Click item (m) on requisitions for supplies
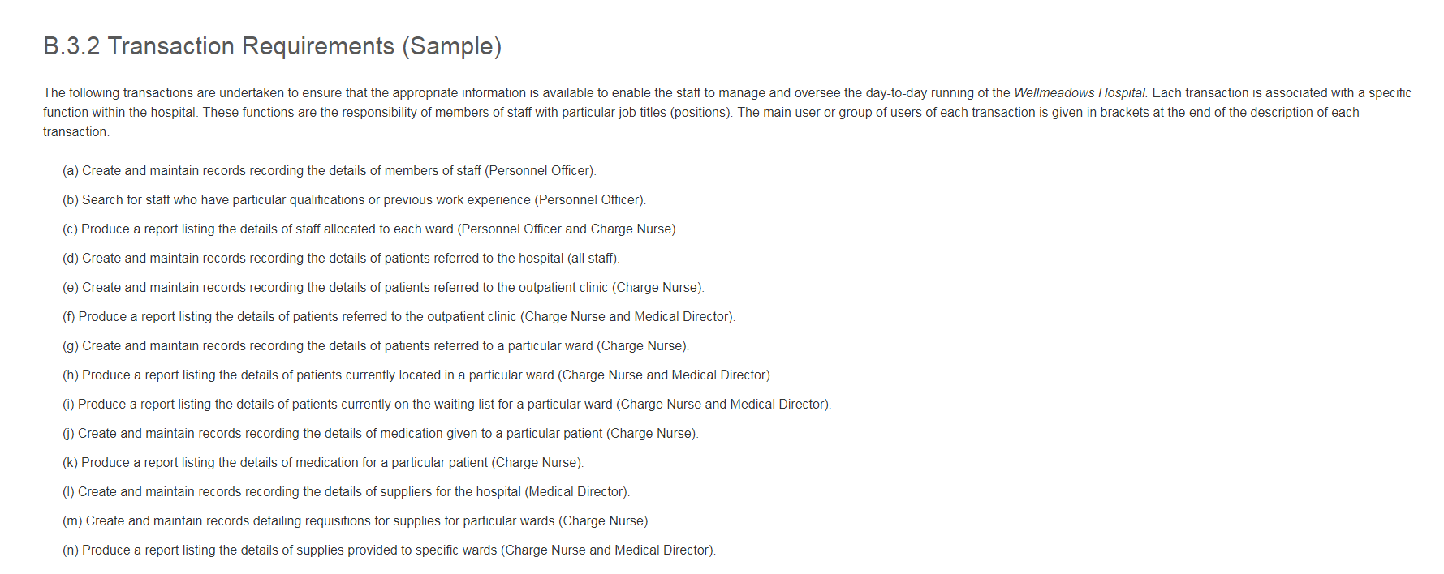The width and height of the screenshot is (1444, 574). [x=356, y=521]
